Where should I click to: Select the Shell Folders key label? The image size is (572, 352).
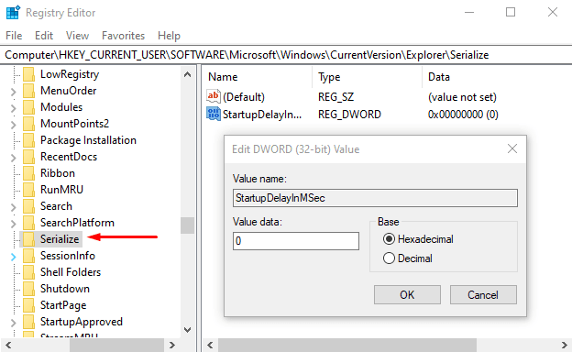[x=71, y=272]
